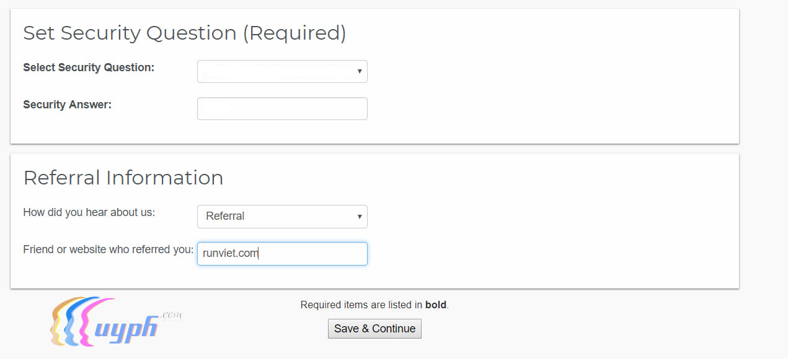Screen dimensions: 788x359
Task: Open the How did you hear dropdown
Action: click(282, 217)
